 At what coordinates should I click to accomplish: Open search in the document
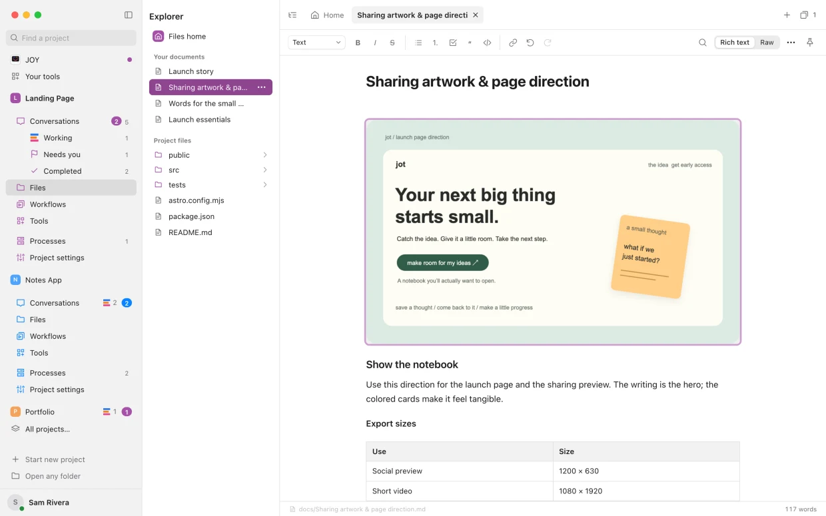[703, 43]
